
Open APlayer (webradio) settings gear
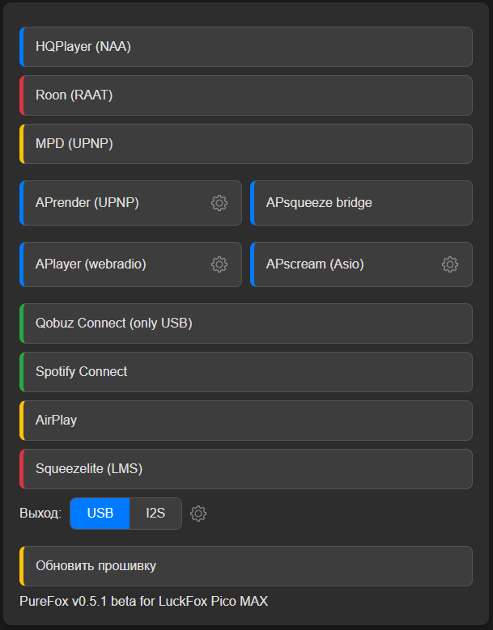(219, 264)
